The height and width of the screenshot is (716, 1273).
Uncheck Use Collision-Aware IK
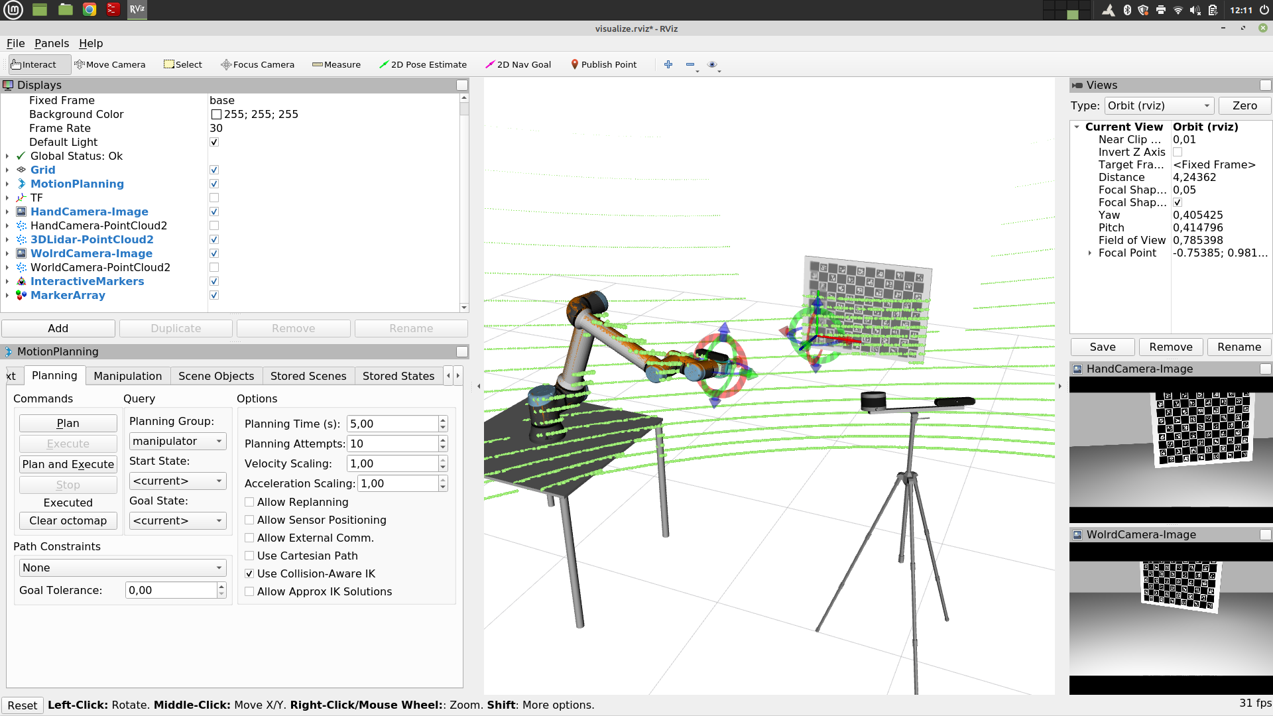tap(249, 573)
